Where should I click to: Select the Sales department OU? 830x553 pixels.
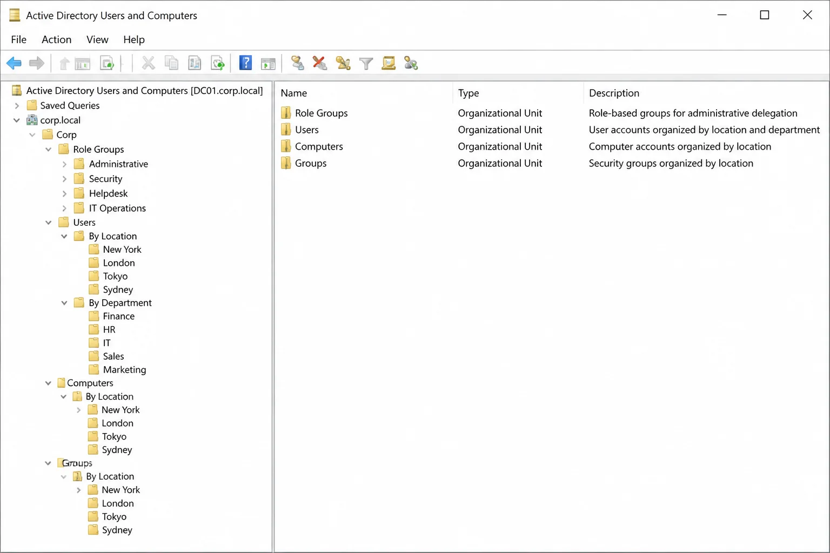(113, 356)
